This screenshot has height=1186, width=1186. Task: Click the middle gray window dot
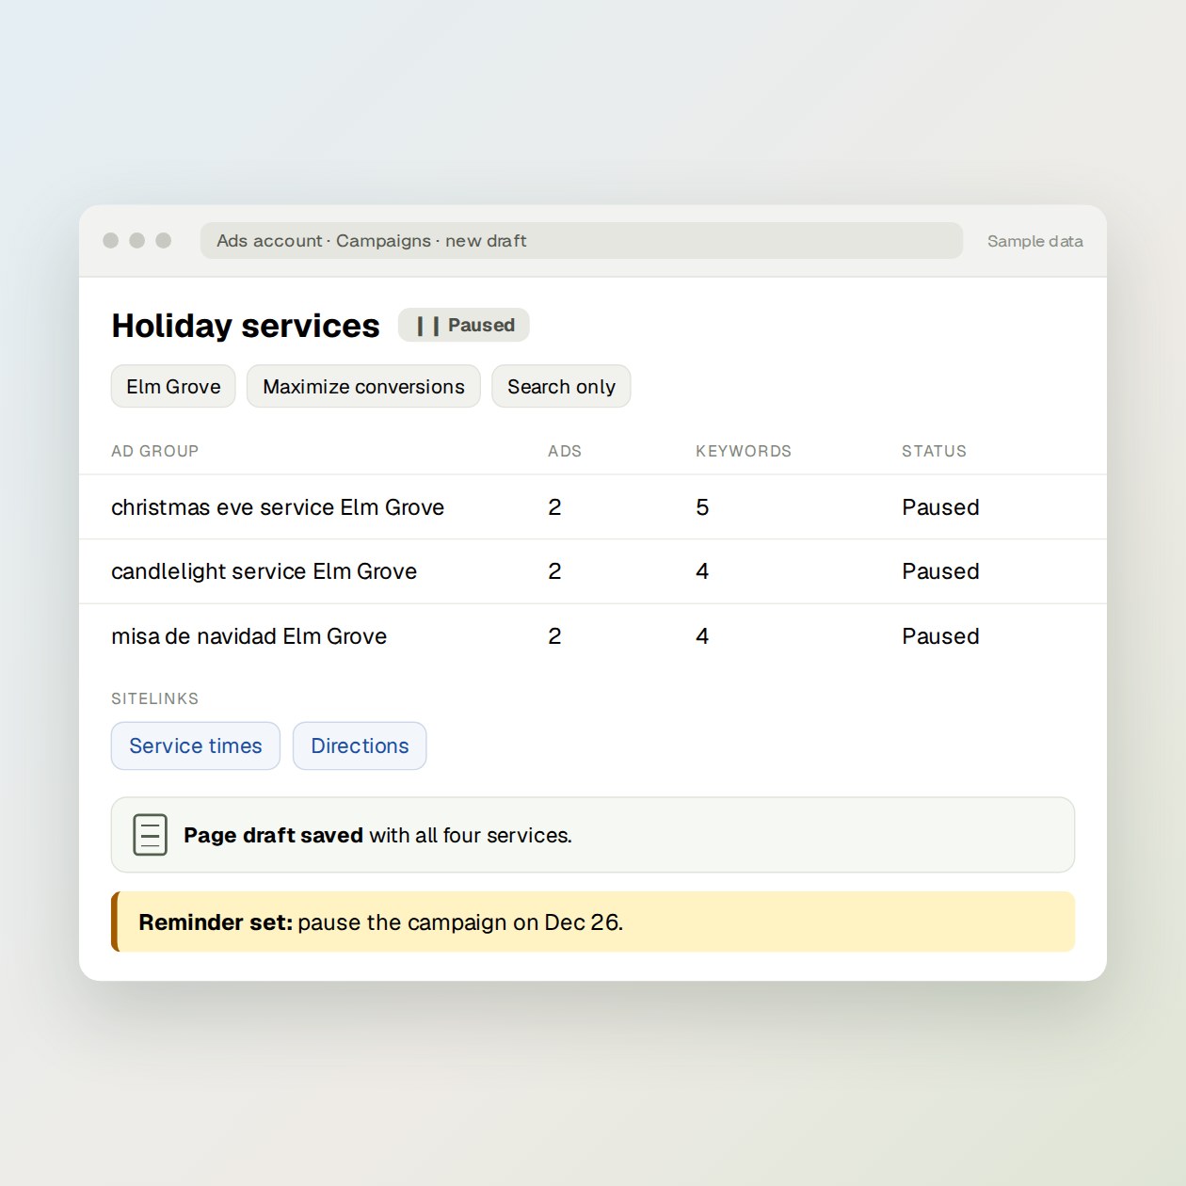tap(137, 240)
